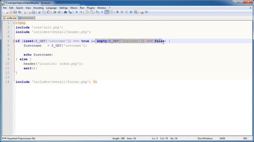Start macro recording with red dot icon
The image size is (254, 142).
point(117,12)
